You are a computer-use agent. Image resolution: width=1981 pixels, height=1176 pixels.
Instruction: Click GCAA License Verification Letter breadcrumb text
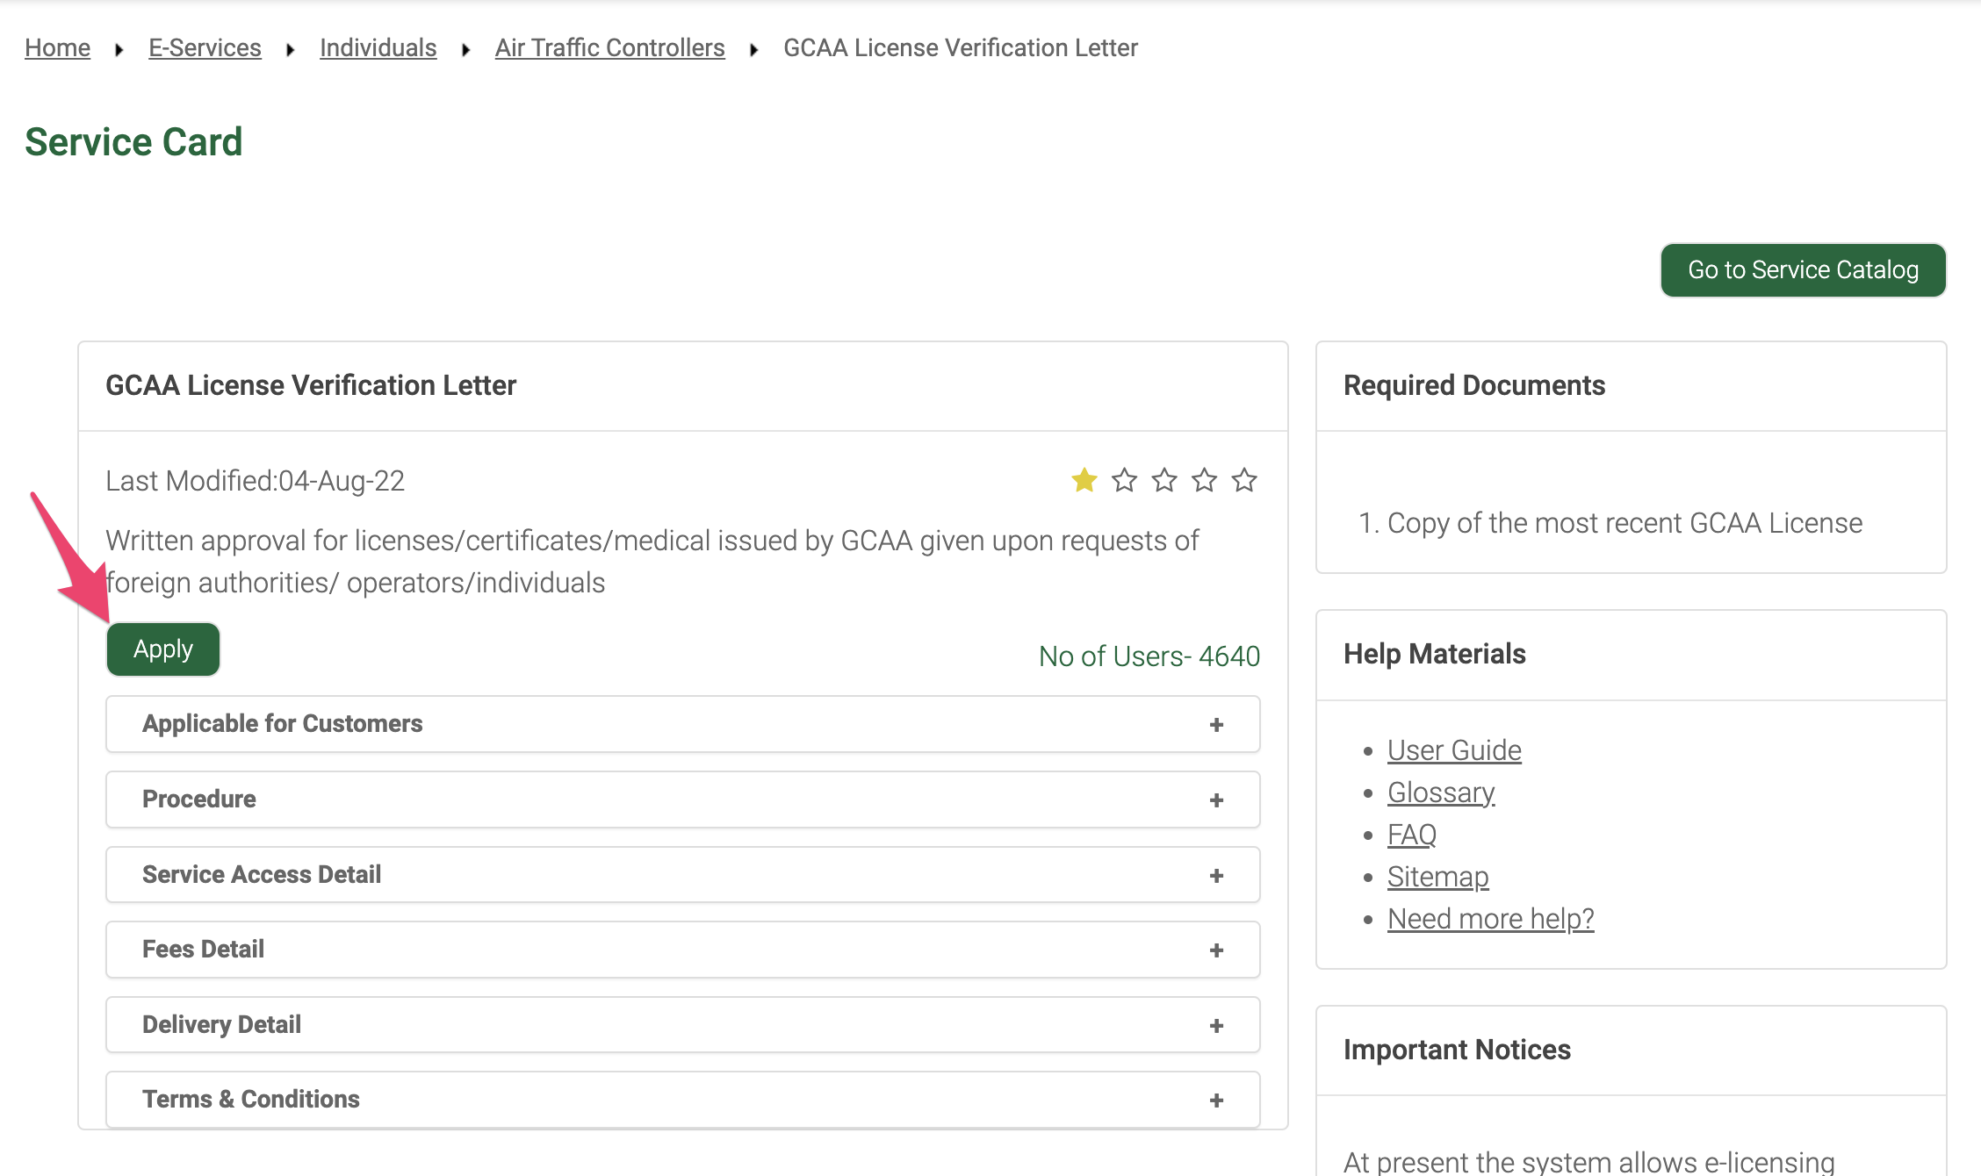961,48
